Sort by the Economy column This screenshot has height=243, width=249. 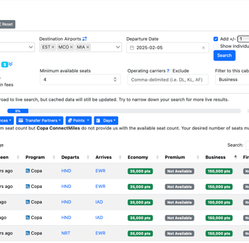pos(143,157)
